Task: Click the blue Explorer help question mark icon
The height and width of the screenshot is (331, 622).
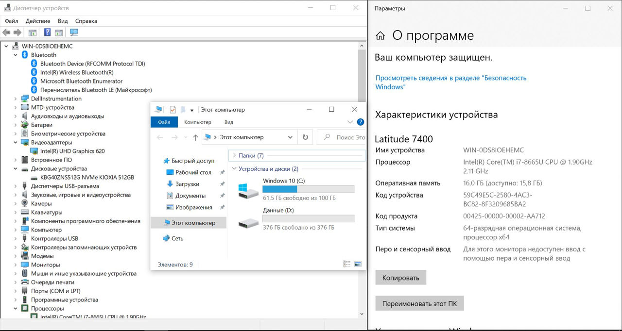Action: coord(361,122)
